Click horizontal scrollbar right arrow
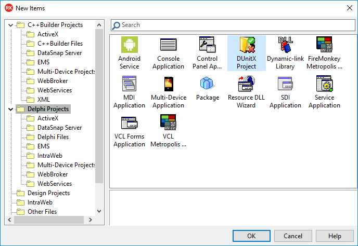This screenshot has height=246, width=358. (91, 220)
